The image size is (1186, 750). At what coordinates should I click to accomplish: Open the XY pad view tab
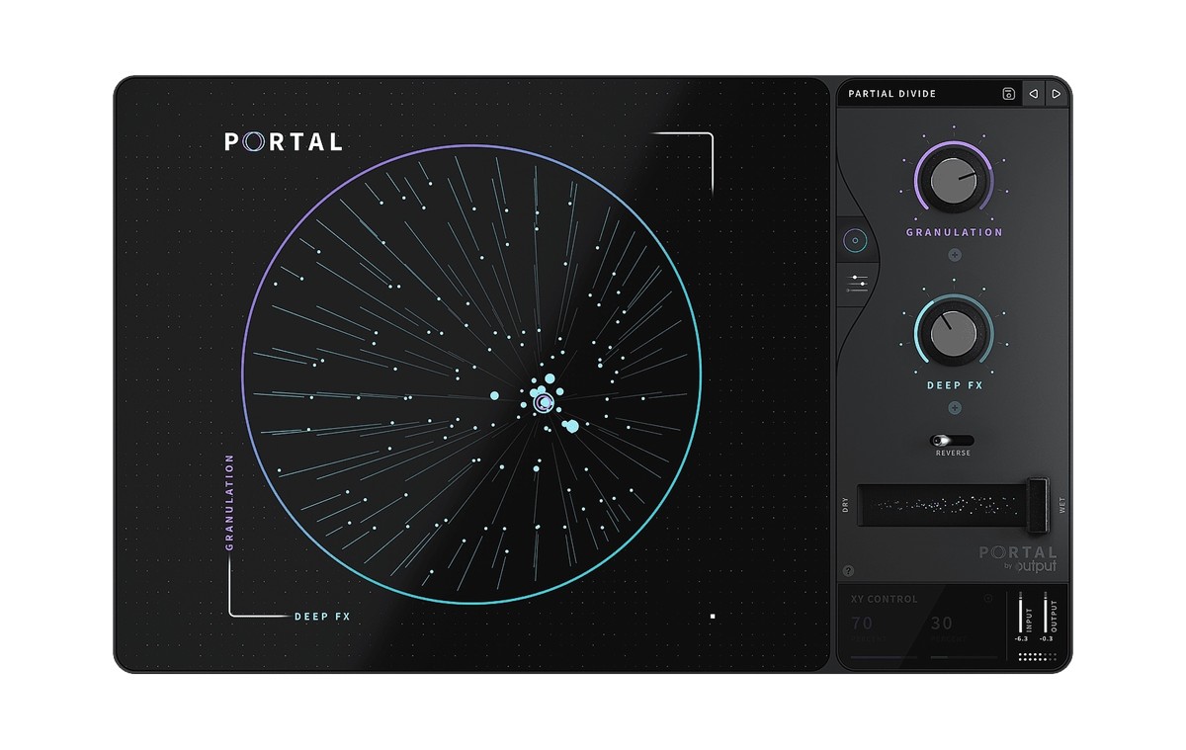[x=855, y=240]
